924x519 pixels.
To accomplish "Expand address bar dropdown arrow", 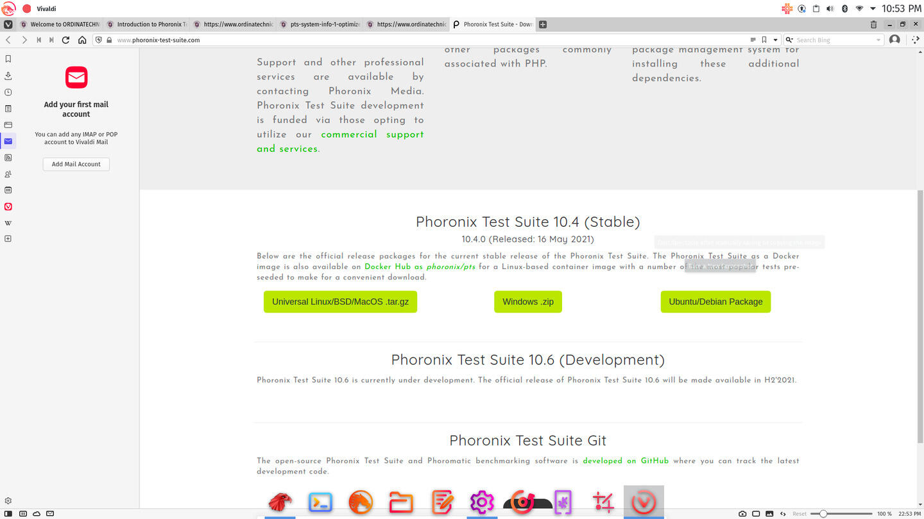I will (x=775, y=40).
